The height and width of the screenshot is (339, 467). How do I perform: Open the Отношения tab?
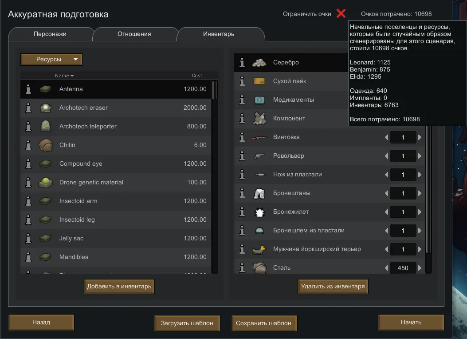tap(134, 34)
